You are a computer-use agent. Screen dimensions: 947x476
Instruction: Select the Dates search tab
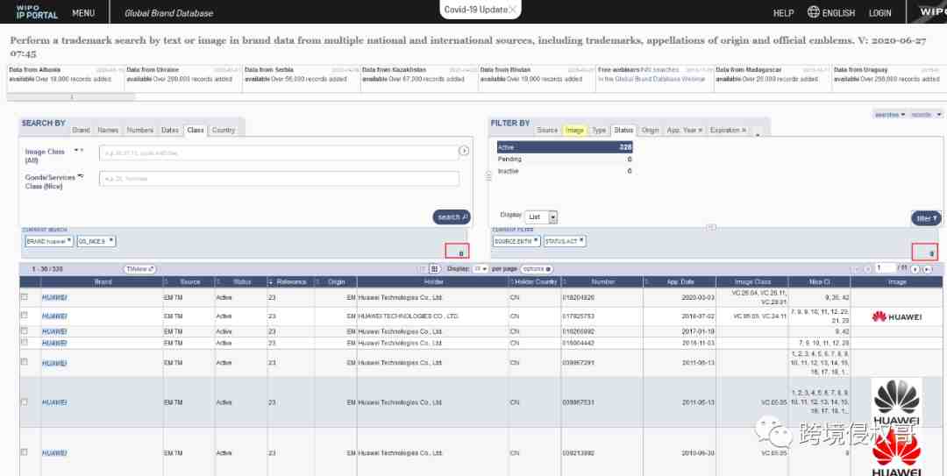click(x=170, y=131)
